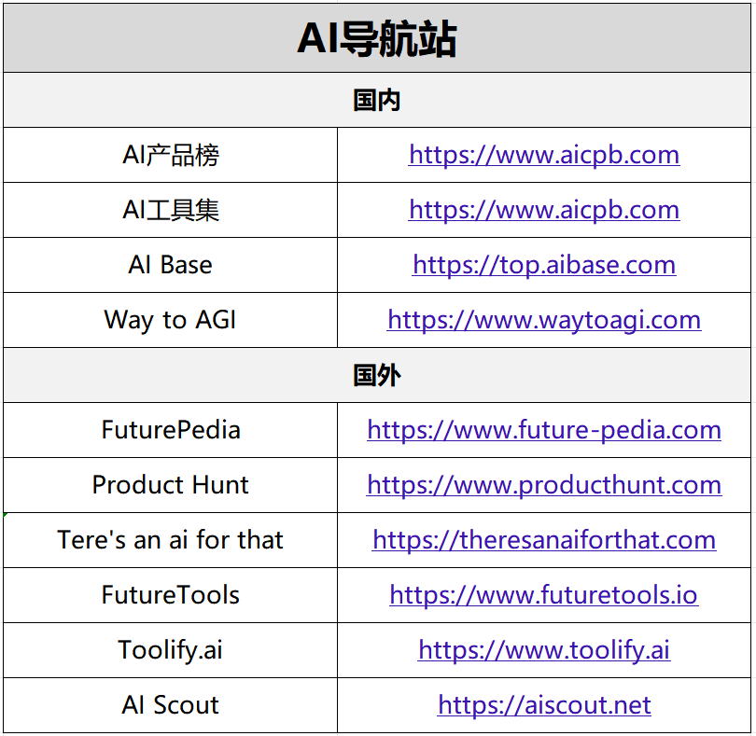Click the AI Scout name cell
This screenshot has width=756, height=736.
[x=171, y=705]
